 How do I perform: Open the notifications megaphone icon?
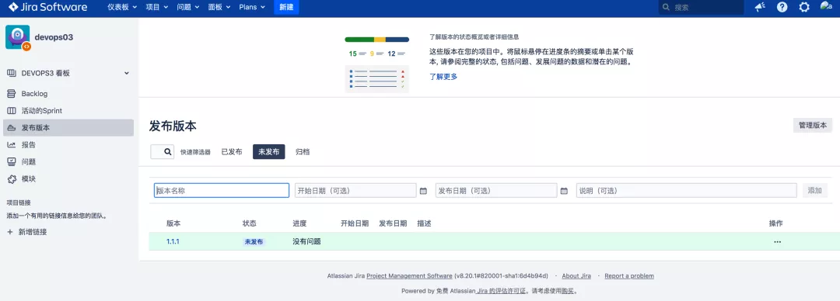760,8
